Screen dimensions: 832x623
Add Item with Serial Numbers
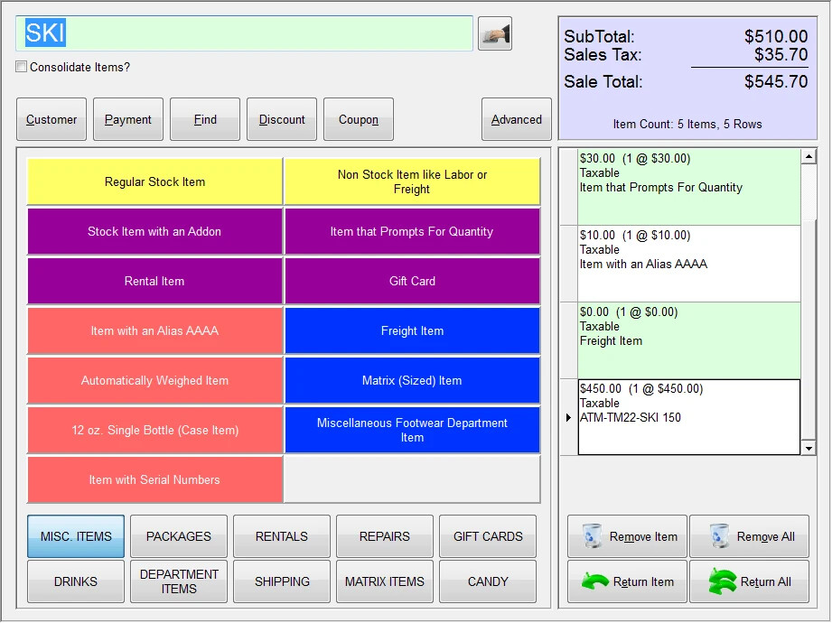pos(155,479)
